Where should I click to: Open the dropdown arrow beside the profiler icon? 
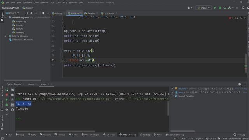click(233, 8)
